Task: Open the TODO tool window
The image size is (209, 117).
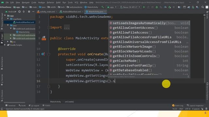Action: (x=46, y=105)
